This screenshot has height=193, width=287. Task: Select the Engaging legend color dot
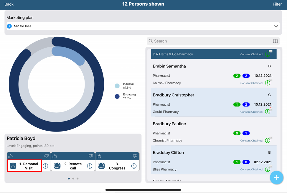(x=117, y=96)
